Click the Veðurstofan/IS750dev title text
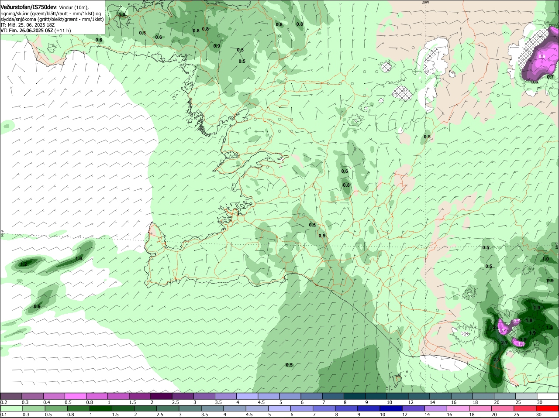This screenshot has width=559, height=418. (28, 7)
